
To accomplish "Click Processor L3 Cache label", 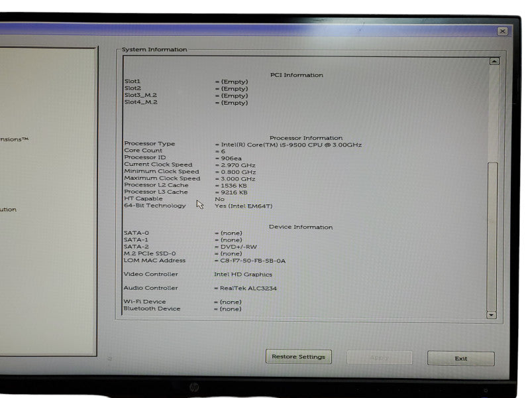I will click(156, 192).
